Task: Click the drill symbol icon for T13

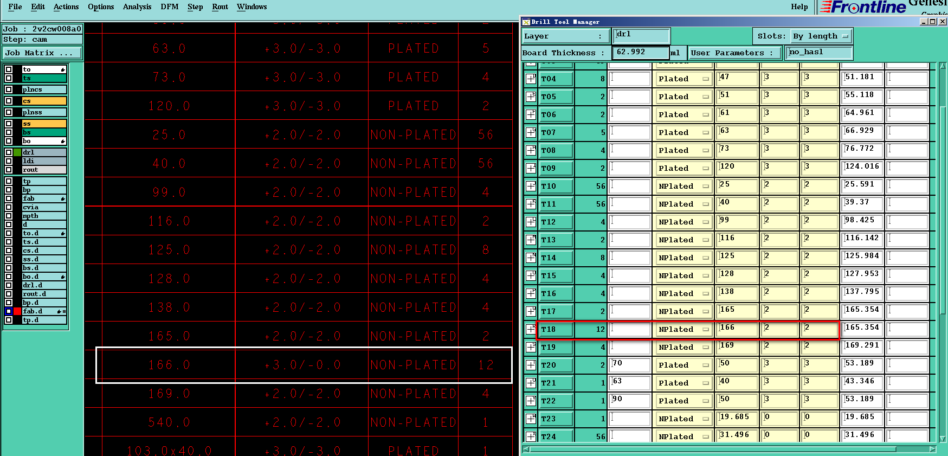Action: tap(531, 240)
